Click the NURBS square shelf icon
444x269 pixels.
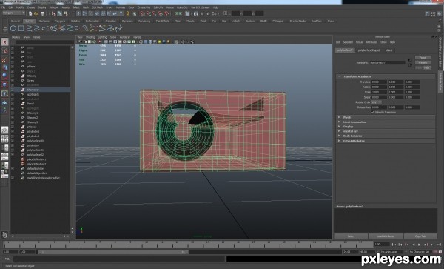[x=21, y=28]
